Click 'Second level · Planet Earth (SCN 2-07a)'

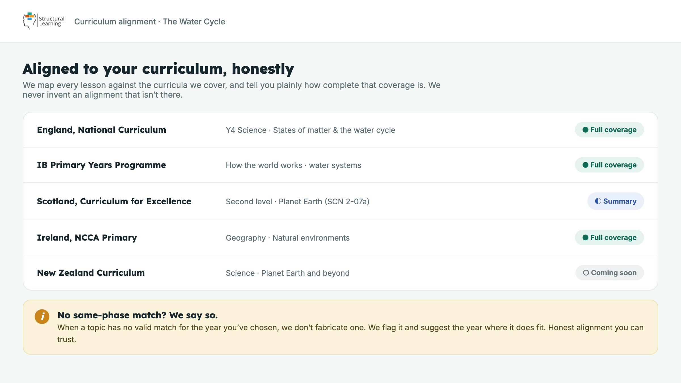pos(297,201)
